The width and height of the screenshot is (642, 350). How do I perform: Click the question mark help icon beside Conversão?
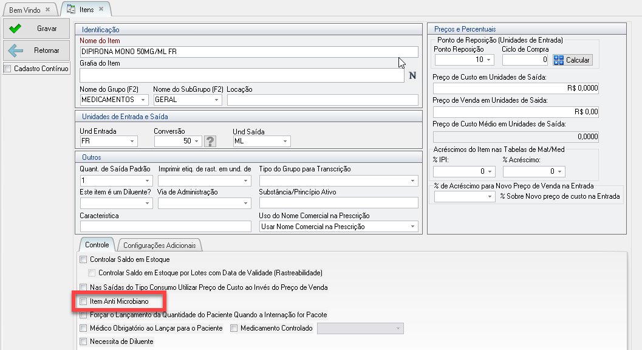point(211,142)
